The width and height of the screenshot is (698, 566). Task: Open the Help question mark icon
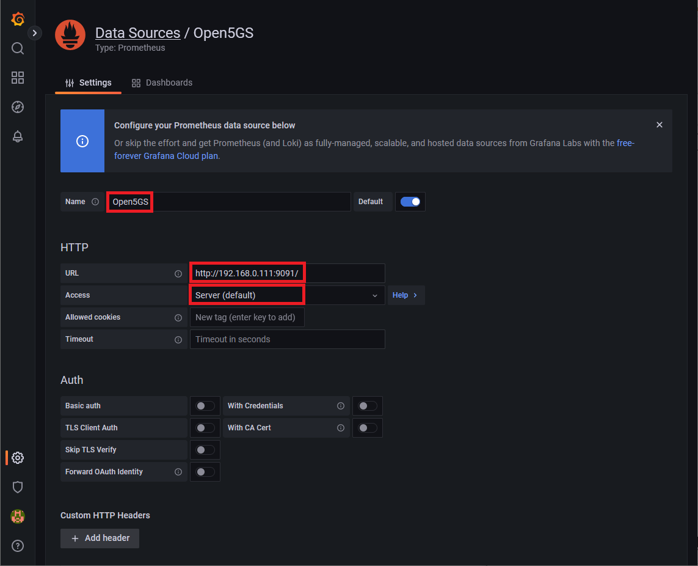pos(18,546)
